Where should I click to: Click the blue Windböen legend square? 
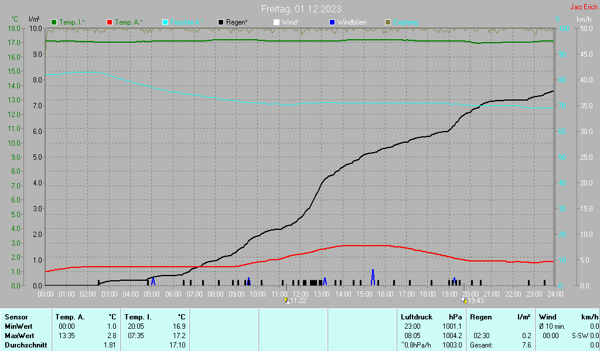tap(332, 22)
